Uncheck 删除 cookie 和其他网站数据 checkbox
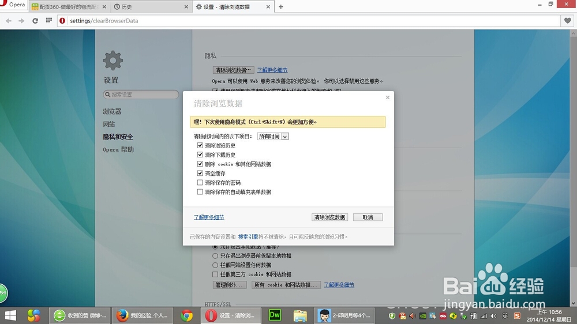Image resolution: width=577 pixels, height=324 pixels. (200, 164)
